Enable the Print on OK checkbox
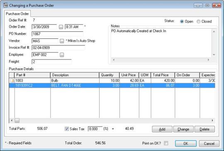Screen dimensions: 224x151 pyautogui.click(x=166, y=143)
